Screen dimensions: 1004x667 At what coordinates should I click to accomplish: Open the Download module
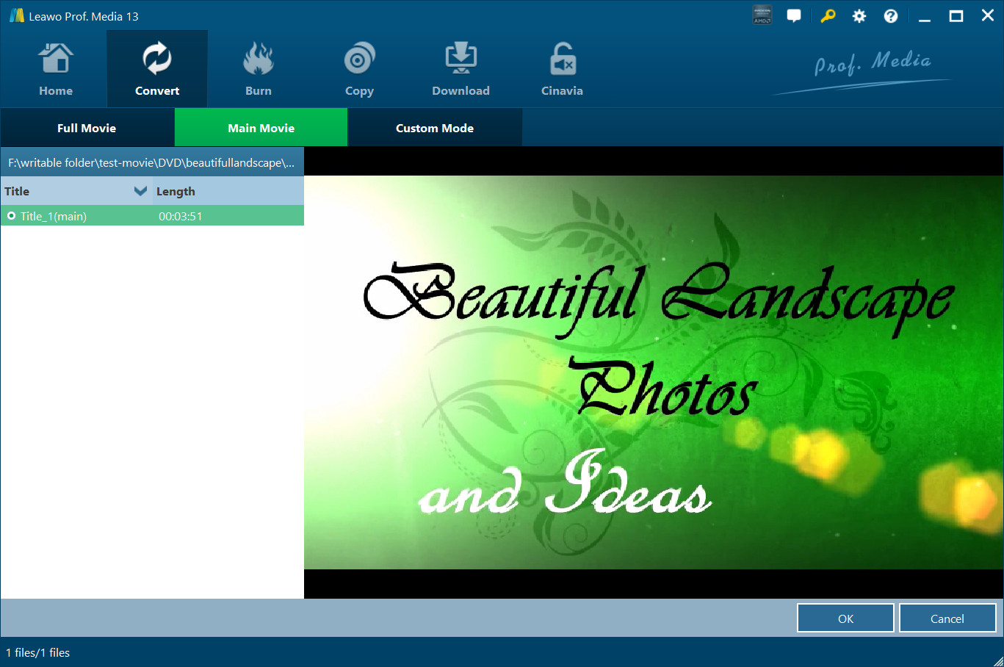tap(461, 70)
